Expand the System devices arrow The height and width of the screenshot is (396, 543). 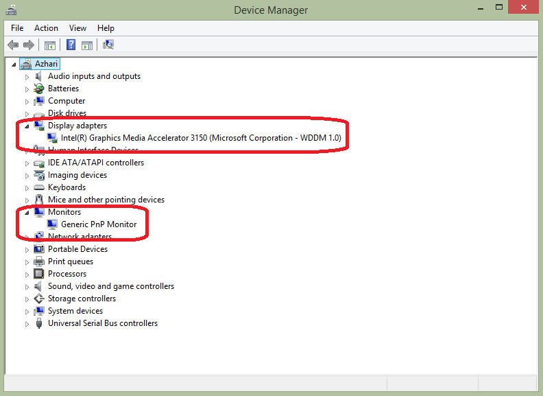tap(27, 312)
